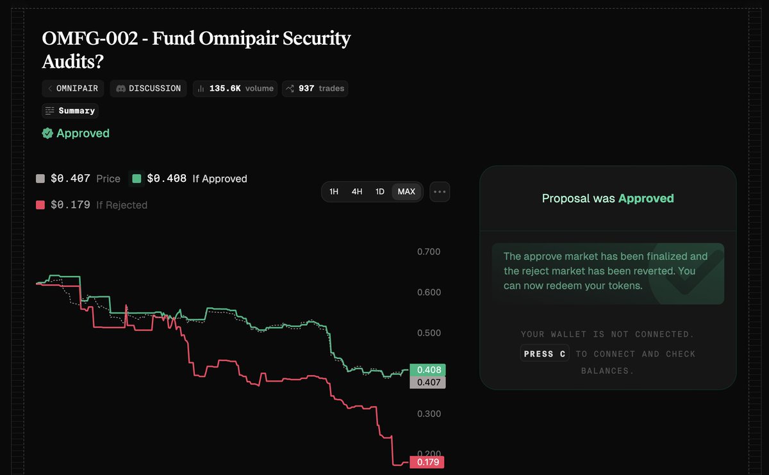Toggle the green If Approved series swatch
The image size is (769, 475).
(x=136, y=179)
